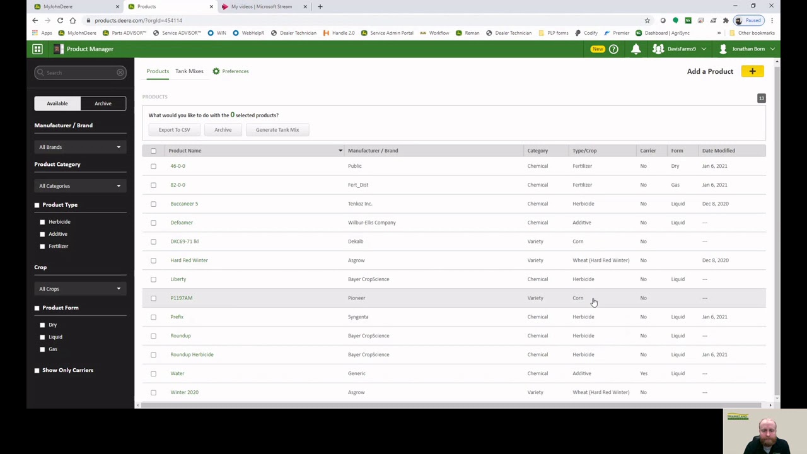
Task: Toggle the select-all checkbox in the table header
Action: click(153, 151)
